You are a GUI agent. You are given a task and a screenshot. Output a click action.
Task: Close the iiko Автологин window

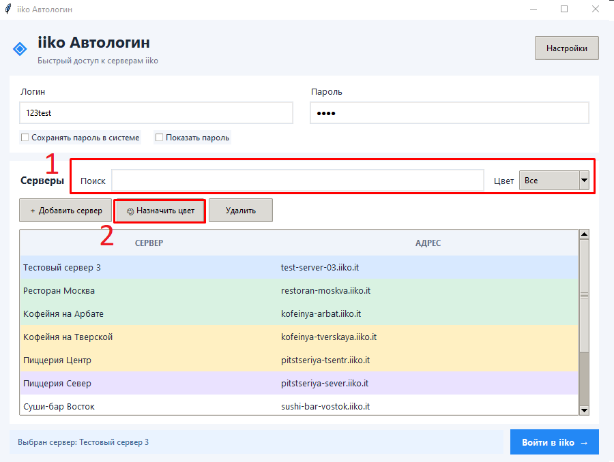tap(595, 9)
